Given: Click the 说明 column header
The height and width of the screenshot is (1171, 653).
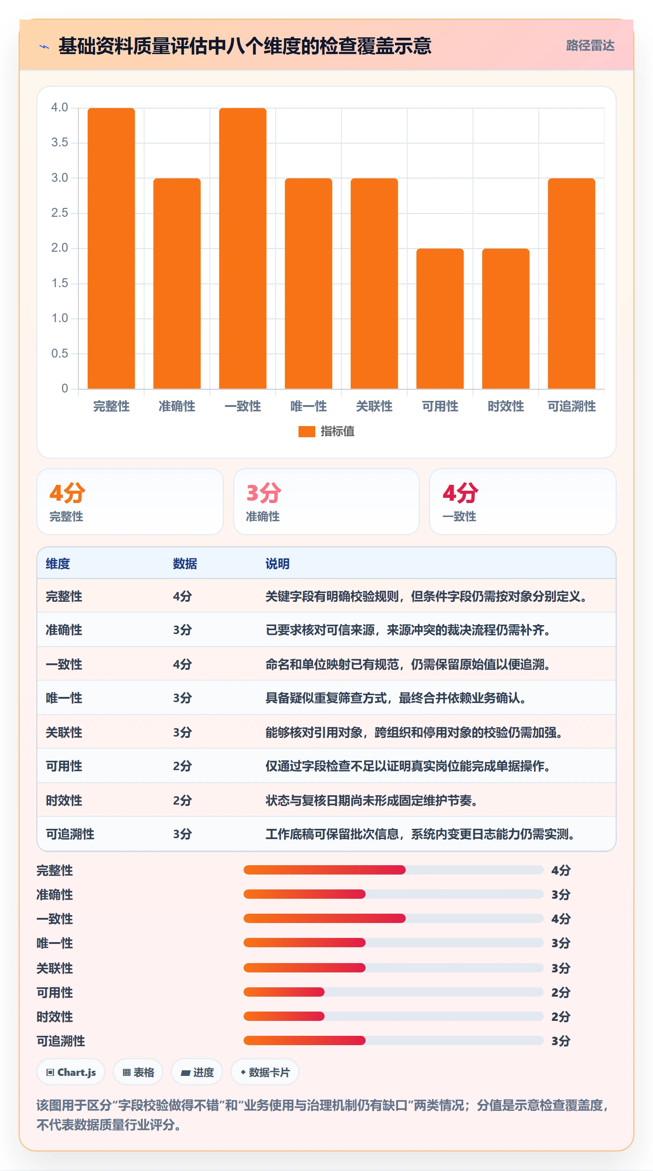Looking at the screenshot, I should point(278,564).
